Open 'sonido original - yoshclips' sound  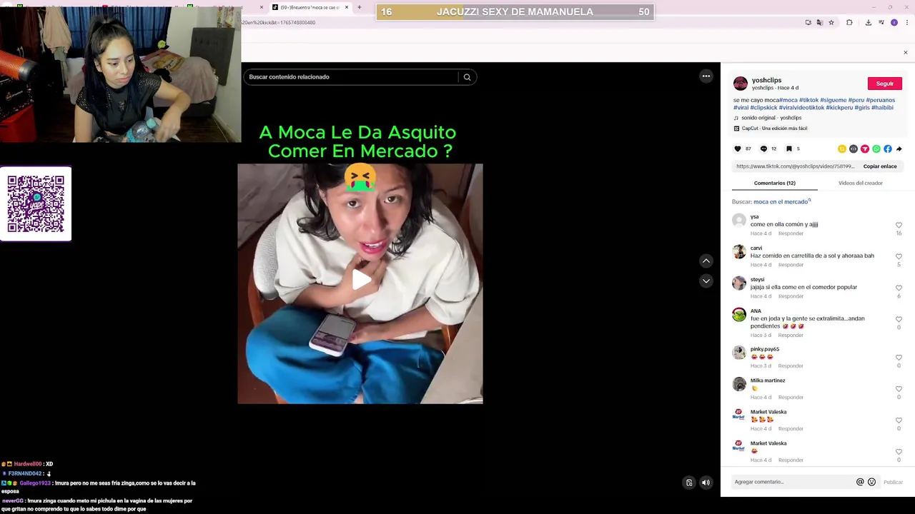[771, 118]
